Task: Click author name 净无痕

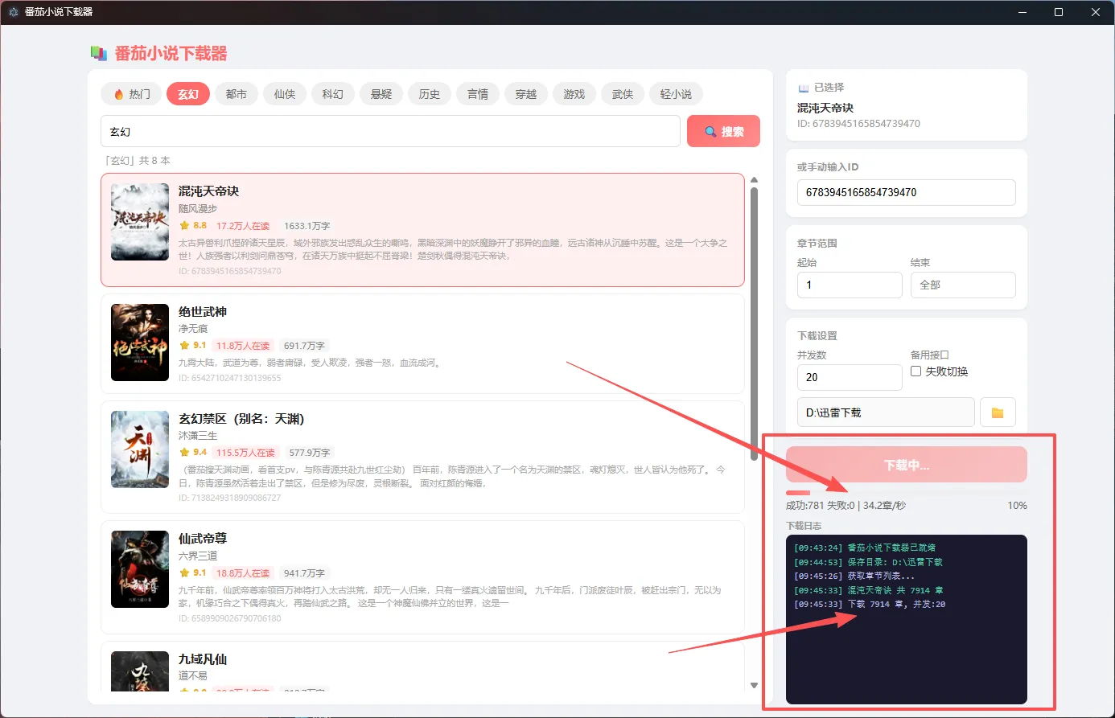Action: [x=193, y=329]
